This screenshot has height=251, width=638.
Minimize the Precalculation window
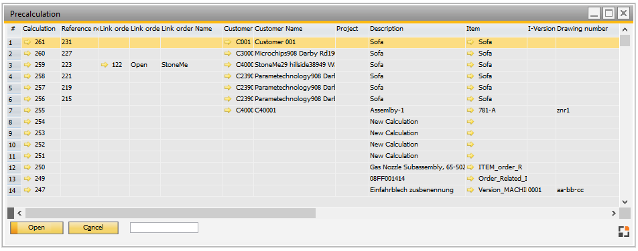594,13
